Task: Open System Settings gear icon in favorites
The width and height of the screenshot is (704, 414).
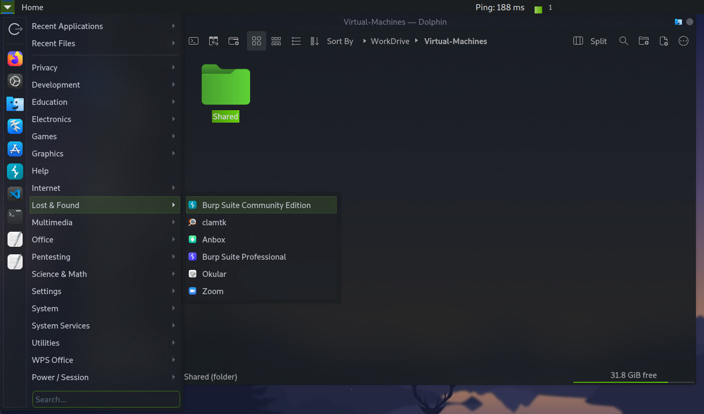Action: coord(15,81)
